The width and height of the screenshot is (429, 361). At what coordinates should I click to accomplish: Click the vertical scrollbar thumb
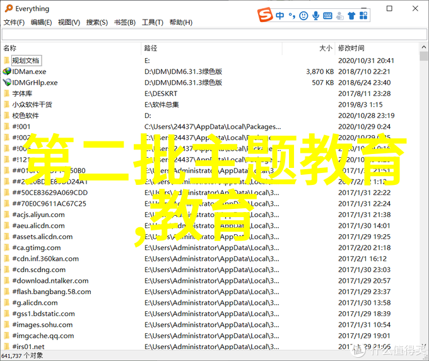tap(423, 56)
